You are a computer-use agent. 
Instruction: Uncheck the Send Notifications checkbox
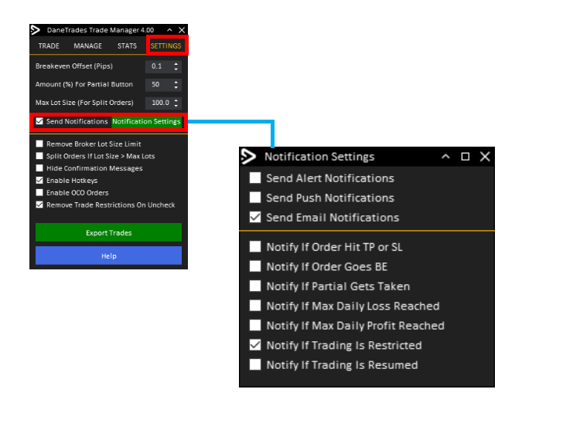point(39,121)
